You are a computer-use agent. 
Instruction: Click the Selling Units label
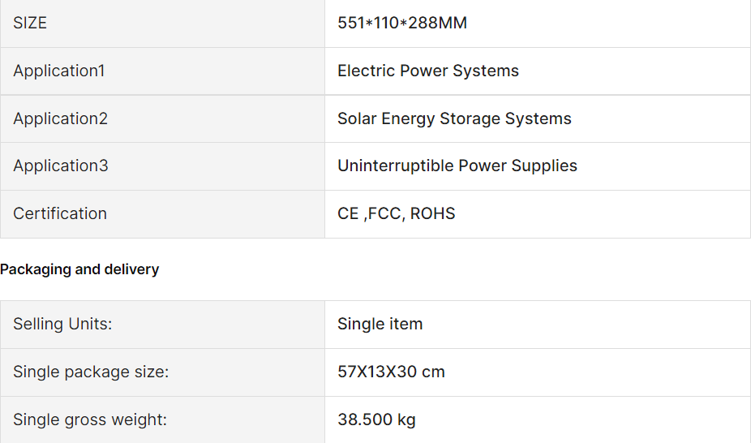(x=62, y=324)
